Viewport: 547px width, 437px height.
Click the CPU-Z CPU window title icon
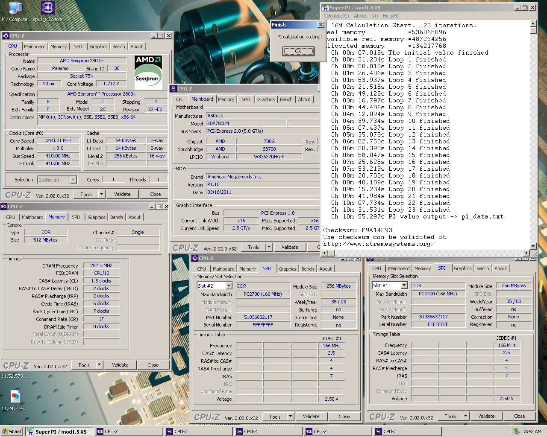(x=6, y=36)
